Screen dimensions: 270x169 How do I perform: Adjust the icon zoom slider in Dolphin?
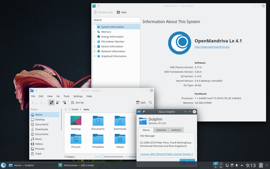click(102, 157)
